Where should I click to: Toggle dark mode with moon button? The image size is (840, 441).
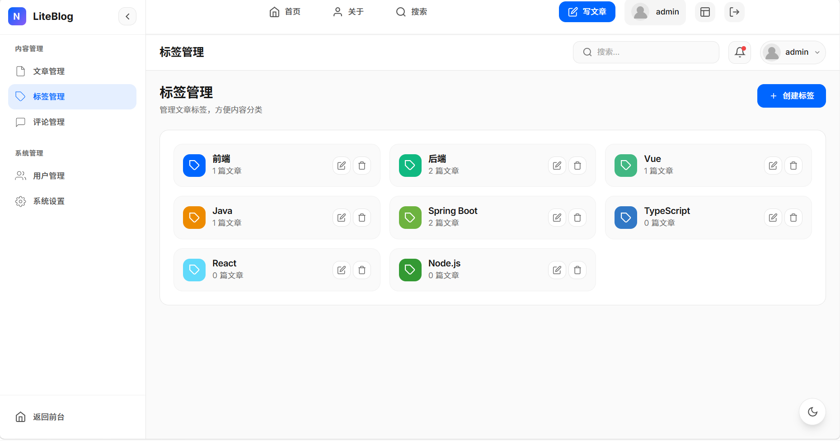pos(812,412)
